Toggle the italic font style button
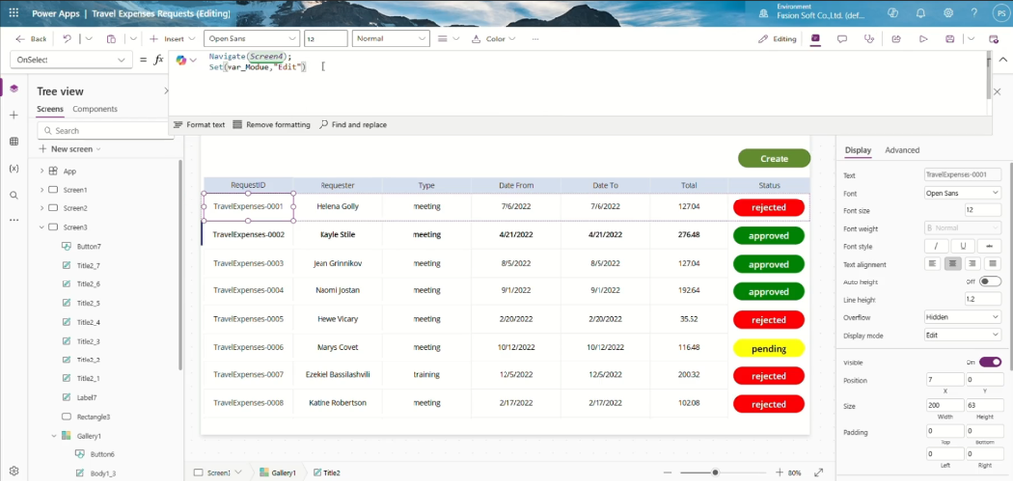This screenshot has width=1013, height=481. pos(936,246)
